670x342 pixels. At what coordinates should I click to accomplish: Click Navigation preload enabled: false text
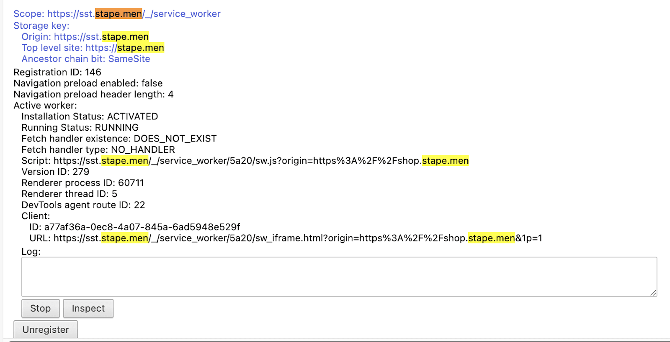pyautogui.click(x=88, y=83)
